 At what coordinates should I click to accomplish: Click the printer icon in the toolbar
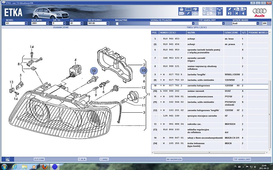(x=181, y=9)
